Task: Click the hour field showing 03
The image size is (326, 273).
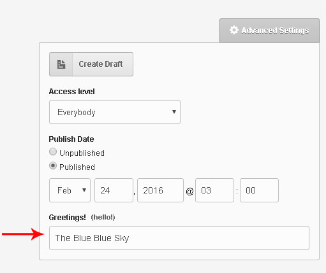Action: (x=214, y=190)
